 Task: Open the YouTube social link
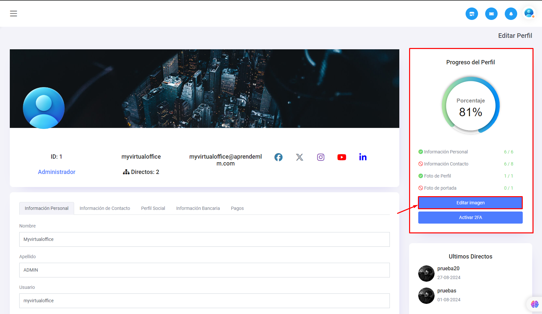342,157
